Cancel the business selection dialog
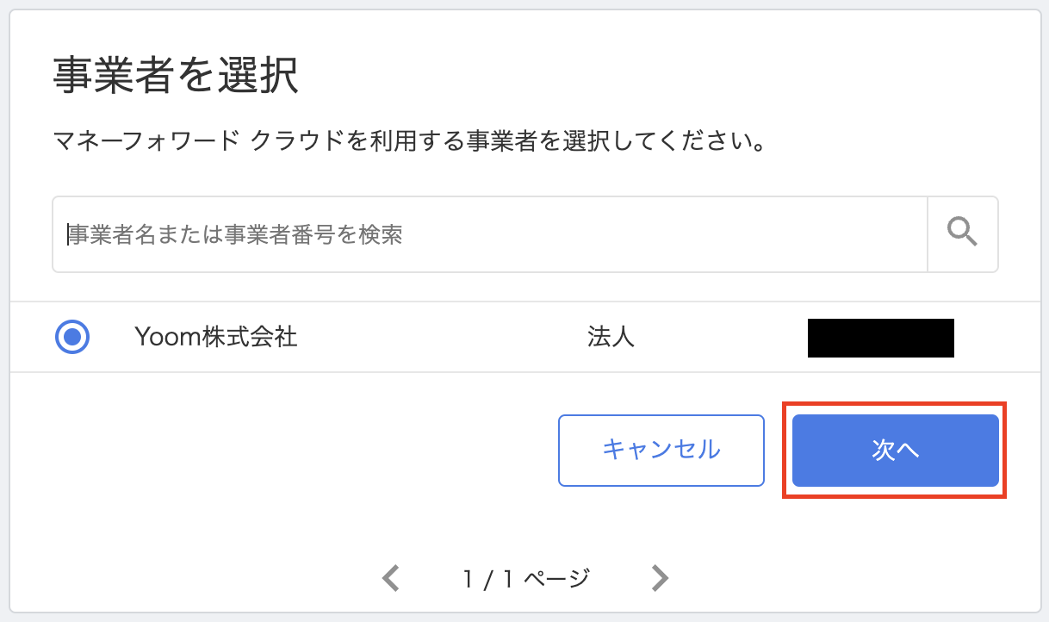Viewport: 1049px width, 622px height. (661, 450)
